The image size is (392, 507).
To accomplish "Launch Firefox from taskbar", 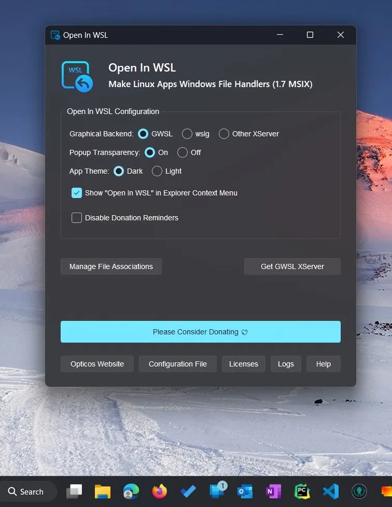I will pos(160,491).
